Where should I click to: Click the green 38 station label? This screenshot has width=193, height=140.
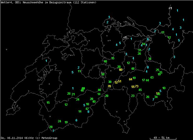110,82
